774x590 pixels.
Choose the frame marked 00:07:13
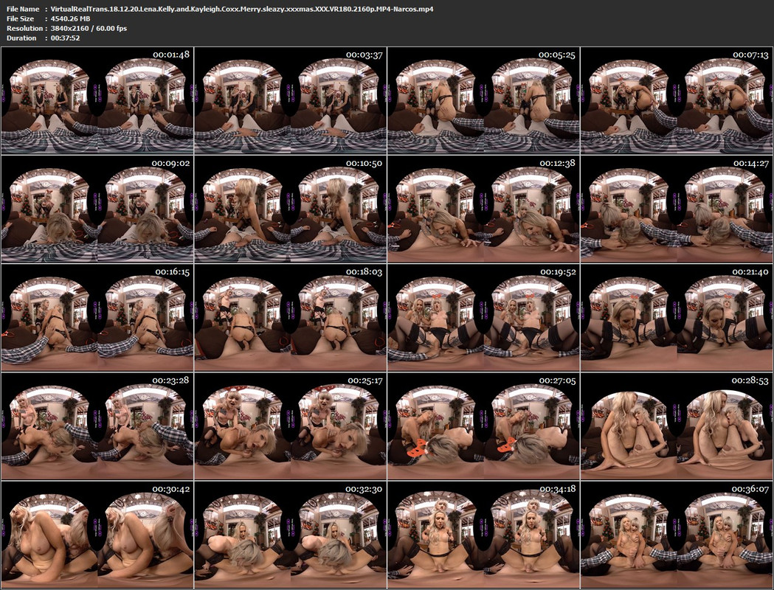pos(677,100)
